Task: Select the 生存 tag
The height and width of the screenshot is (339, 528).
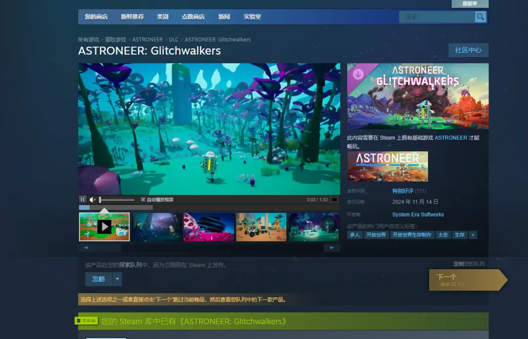Action: pos(460,235)
